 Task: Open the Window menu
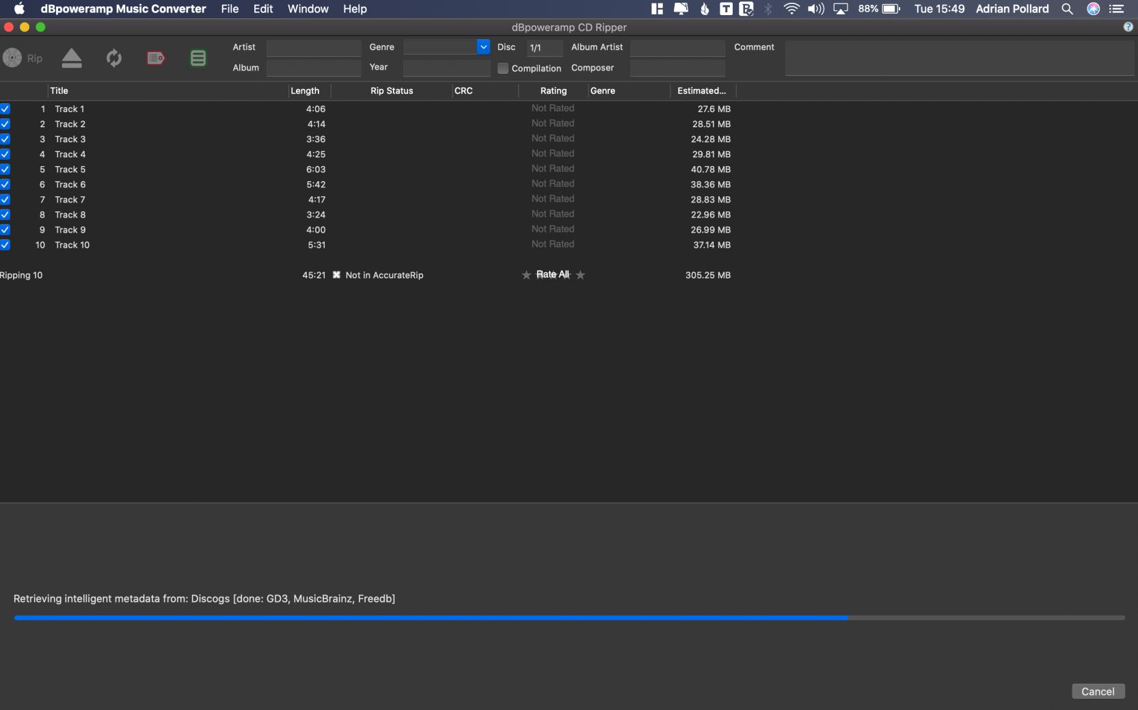[x=308, y=9]
